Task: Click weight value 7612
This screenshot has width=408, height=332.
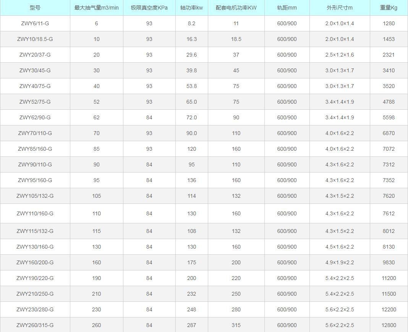Action: point(389,213)
